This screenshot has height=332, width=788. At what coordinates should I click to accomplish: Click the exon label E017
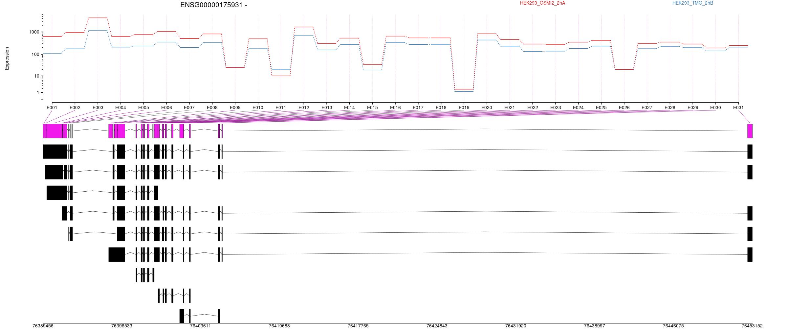(418, 107)
